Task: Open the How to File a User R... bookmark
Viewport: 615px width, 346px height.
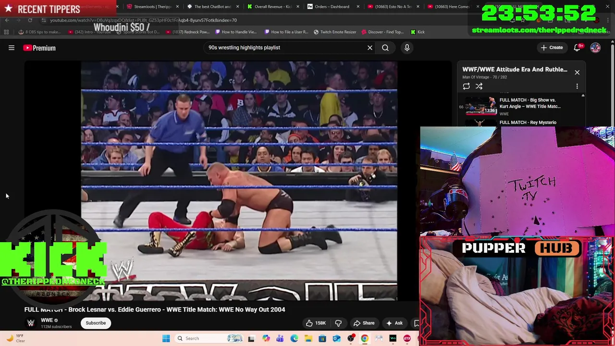Action: [x=286, y=32]
